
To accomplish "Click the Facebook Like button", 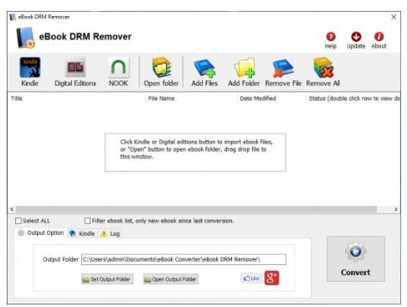I will pos(251,278).
